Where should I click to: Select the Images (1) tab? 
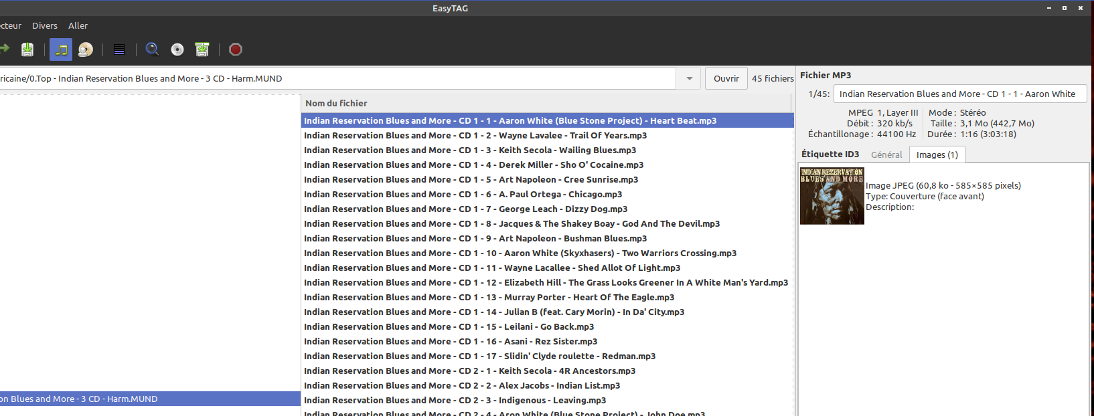tap(937, 154)
